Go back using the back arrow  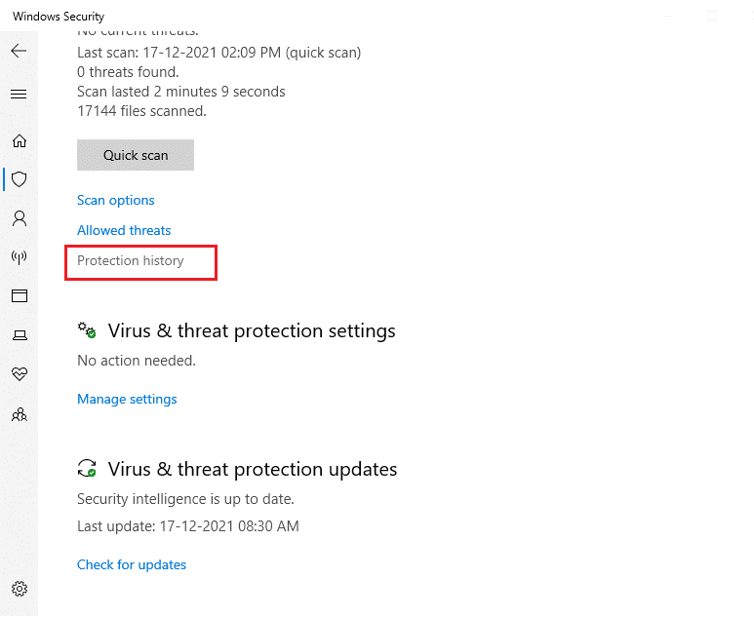point(19,51)
